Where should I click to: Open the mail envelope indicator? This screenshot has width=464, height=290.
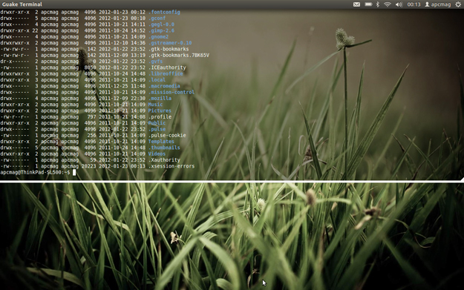tap(356, 4)
